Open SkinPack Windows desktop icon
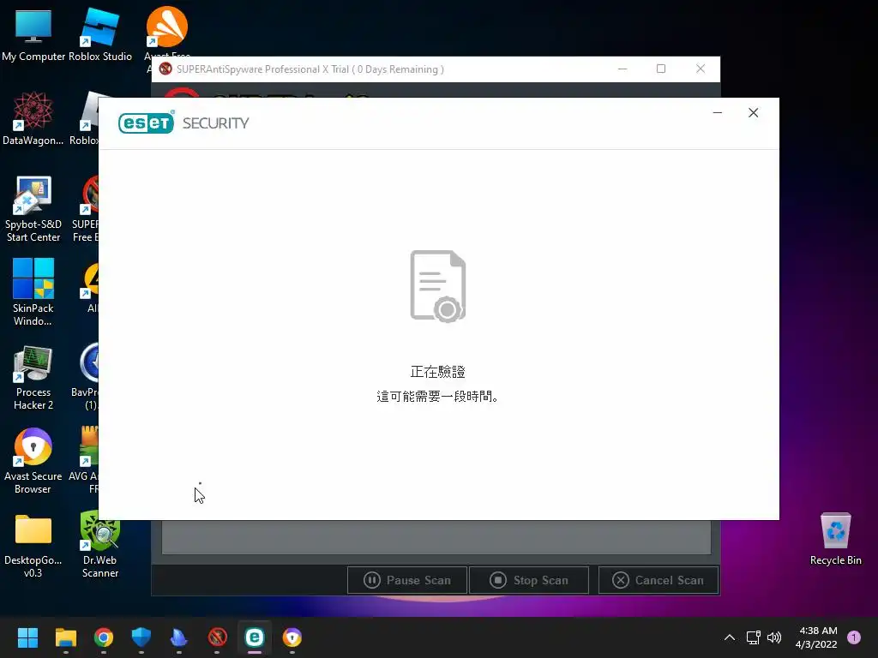This screenshot has width=878, height=658. [33, 292]
